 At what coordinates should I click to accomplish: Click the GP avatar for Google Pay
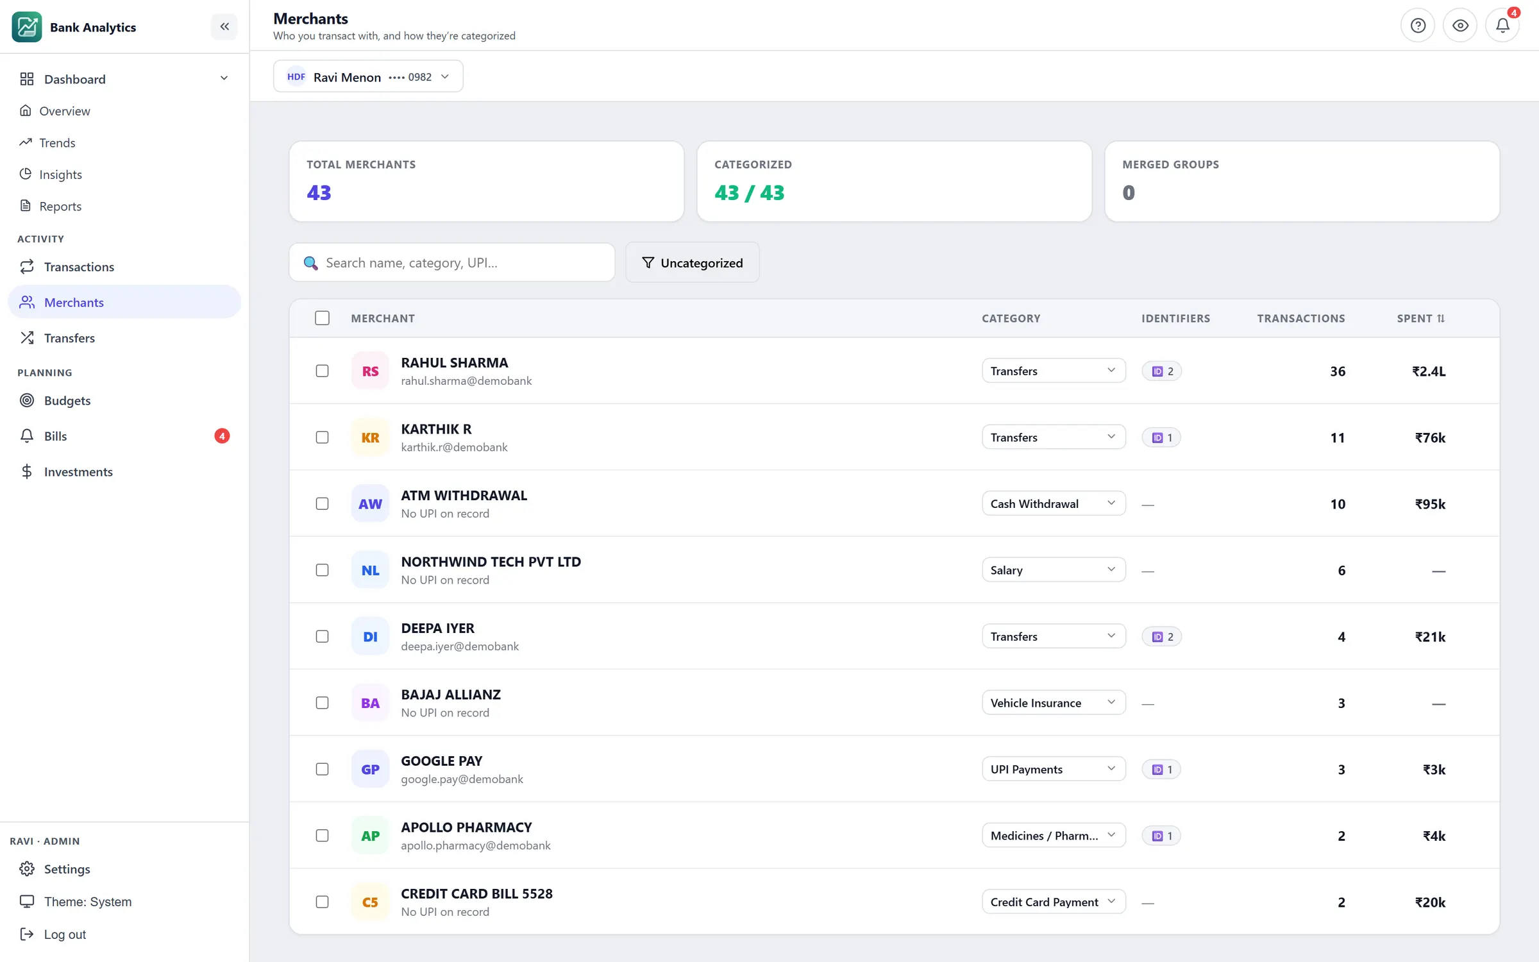pyautogui.click(x=370, y=769)
